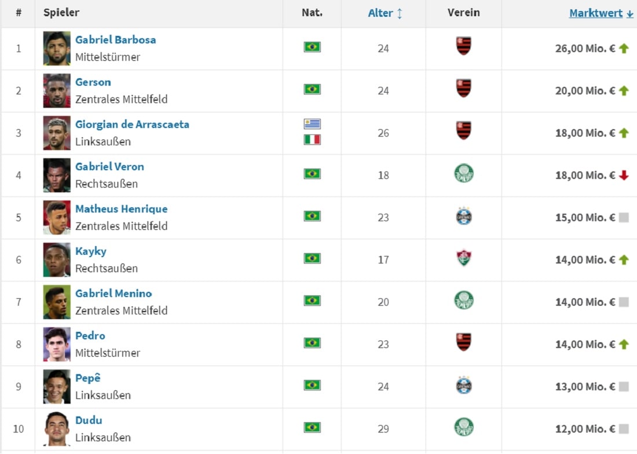637x454 pixels.
Task: Click Fluminense crest in Kayky row
Action: pyautogui.click(x=464, y=258)
